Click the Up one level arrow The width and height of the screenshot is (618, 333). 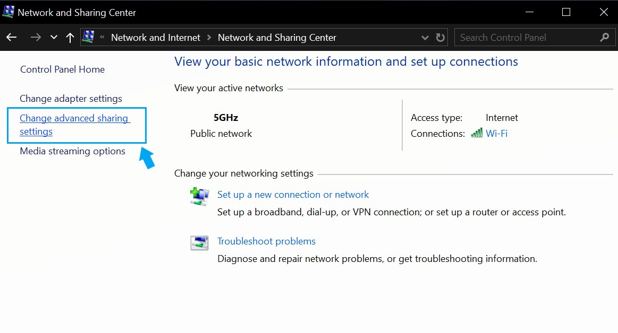point(70,37)
